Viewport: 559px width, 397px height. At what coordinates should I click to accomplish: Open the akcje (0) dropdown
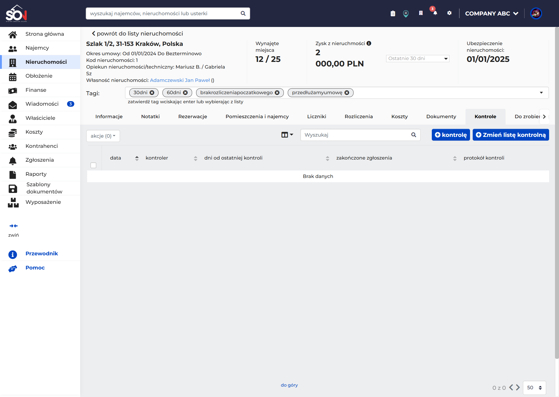point(103,136)
